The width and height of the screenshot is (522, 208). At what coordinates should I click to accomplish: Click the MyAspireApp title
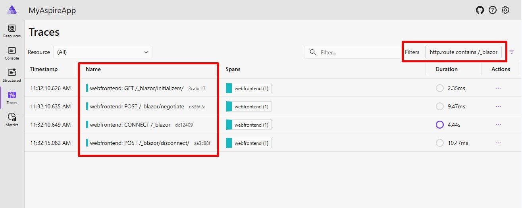[52, 10]
